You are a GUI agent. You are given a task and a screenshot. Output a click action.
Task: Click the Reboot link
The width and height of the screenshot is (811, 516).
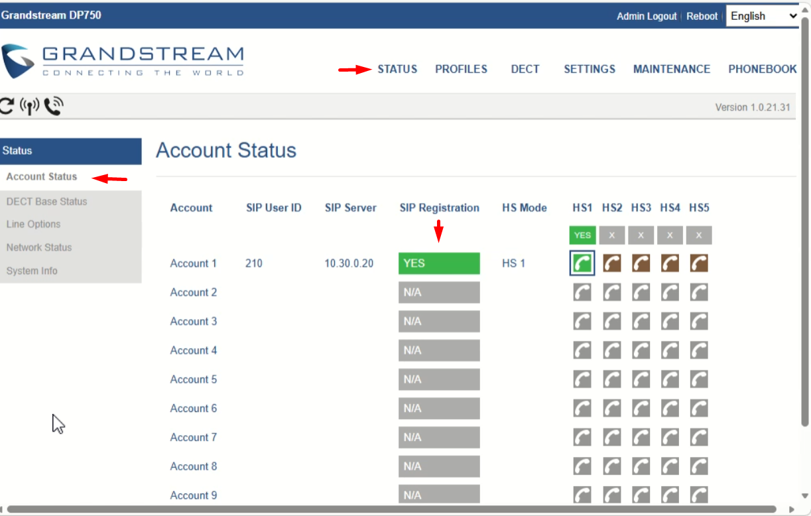click(x=702, y=17)
